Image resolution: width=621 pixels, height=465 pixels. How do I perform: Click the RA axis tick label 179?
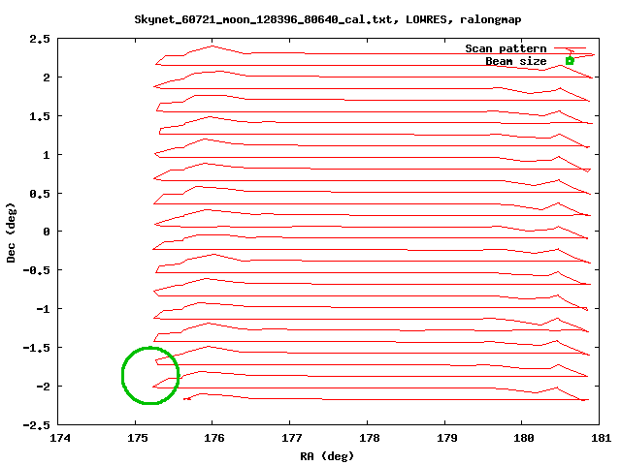click(446, 438)
